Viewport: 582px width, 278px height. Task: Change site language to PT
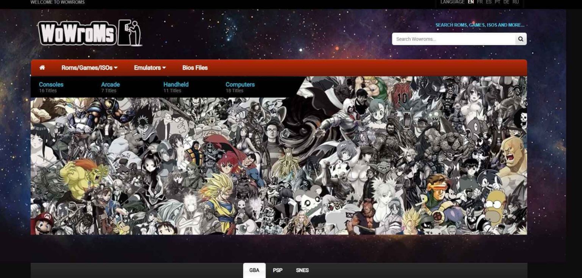coord(498,2)
